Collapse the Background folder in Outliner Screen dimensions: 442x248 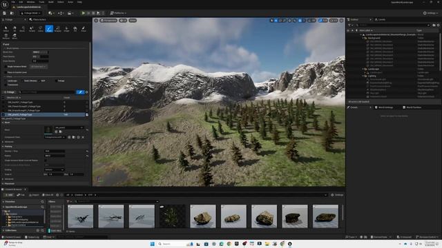pos(363,38)
